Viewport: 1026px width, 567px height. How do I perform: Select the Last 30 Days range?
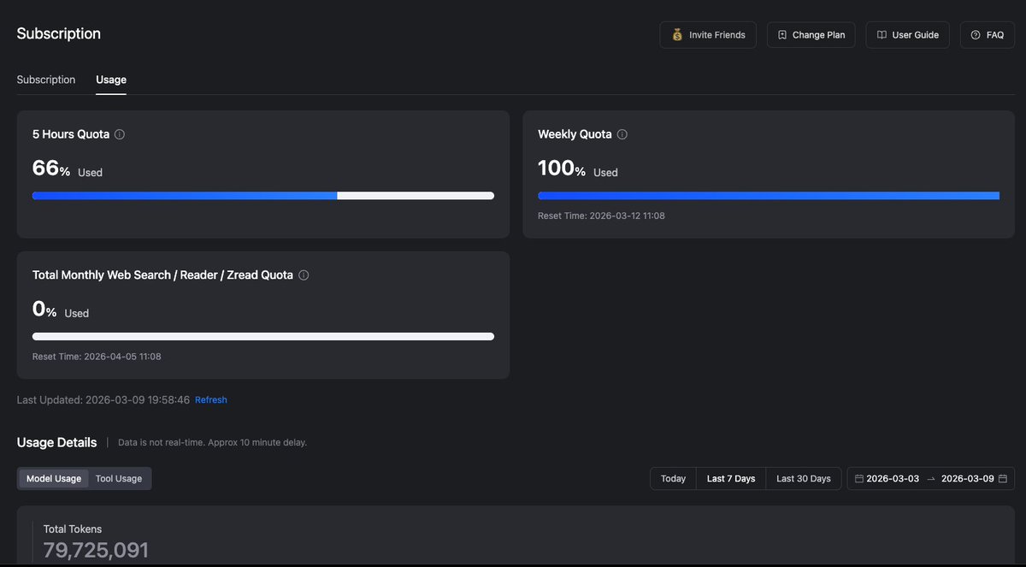click(x=804, y=479)
